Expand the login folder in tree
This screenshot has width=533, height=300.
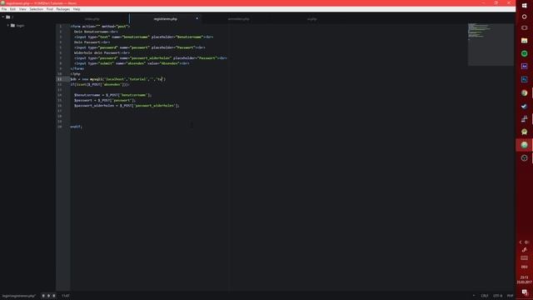[x=8, y=26]
